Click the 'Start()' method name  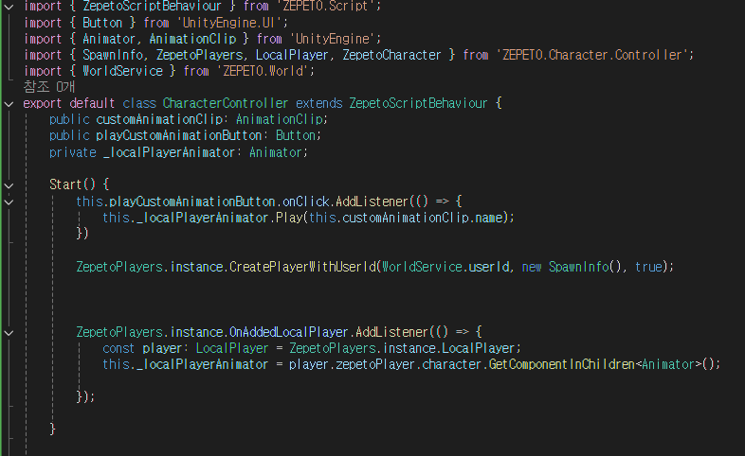[72, 184]
